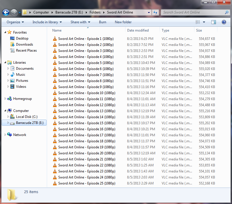Expand Barracuda 2TB (E:) in tree

[x=8, y=123]
